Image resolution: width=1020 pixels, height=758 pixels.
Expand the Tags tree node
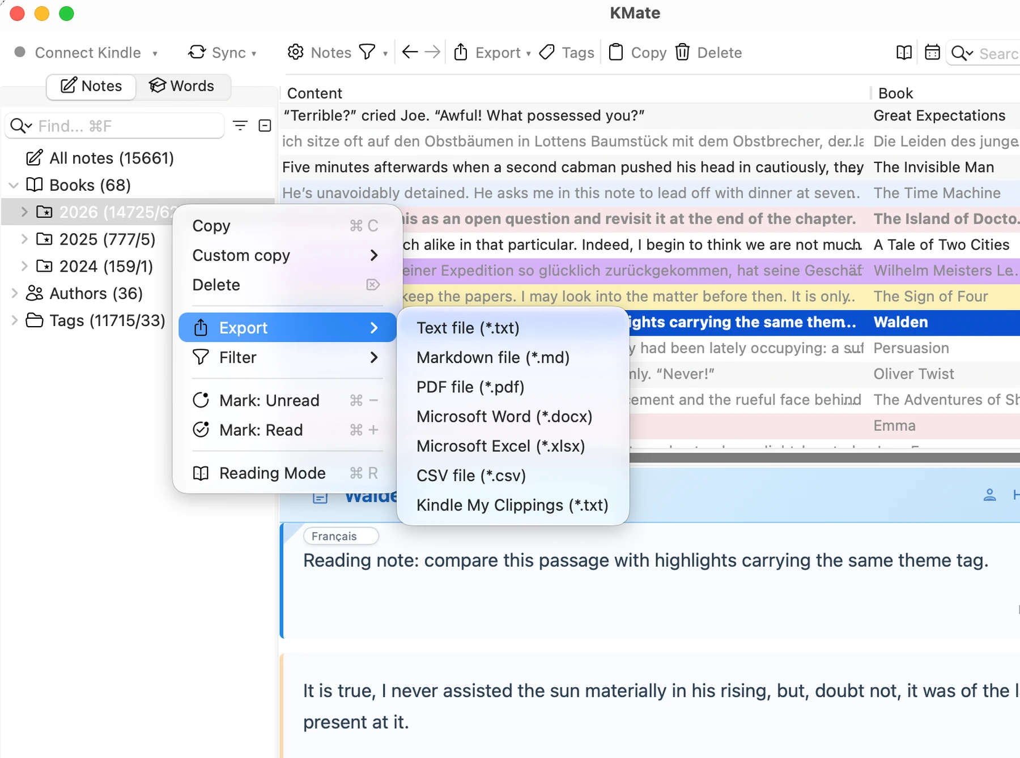pyautogui.click(x=14, y=320)
